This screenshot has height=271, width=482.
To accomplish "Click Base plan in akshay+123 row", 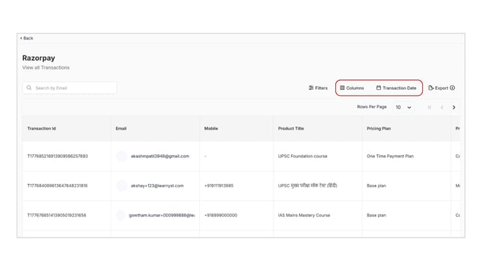I will click(376, 186).
